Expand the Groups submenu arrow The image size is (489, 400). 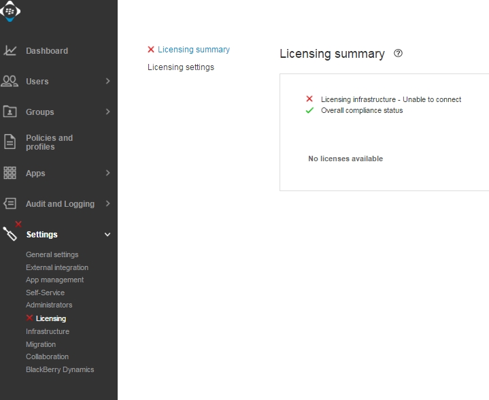coord(107,112)
